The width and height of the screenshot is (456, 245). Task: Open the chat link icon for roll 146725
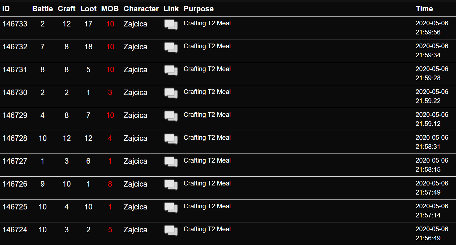pos(171,208)
